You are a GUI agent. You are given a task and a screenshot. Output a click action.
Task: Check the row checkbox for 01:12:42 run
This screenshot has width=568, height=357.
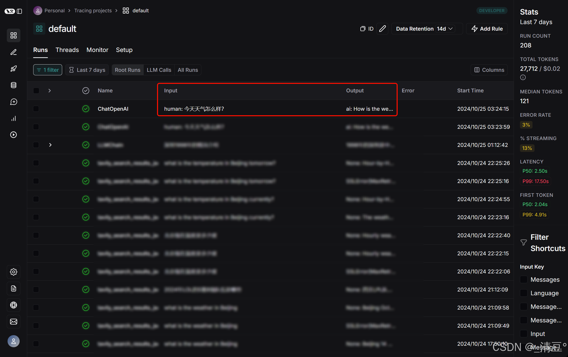point(36,145)
